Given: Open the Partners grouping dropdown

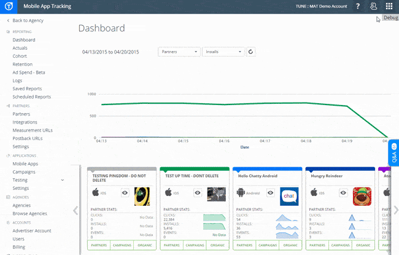Looking at the screenshot, I should coord(179,52).
